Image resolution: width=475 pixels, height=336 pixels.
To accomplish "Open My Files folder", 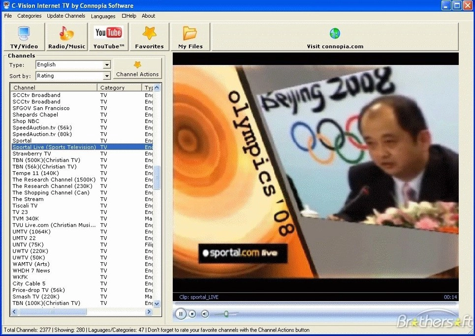I will click(190, 37).
